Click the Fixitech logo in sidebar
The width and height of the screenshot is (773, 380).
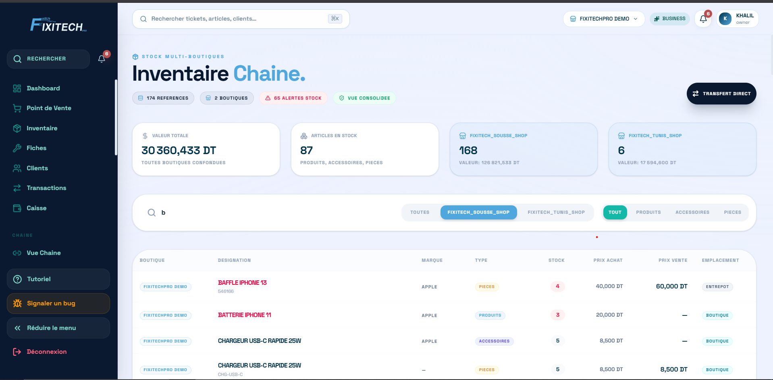58,25
